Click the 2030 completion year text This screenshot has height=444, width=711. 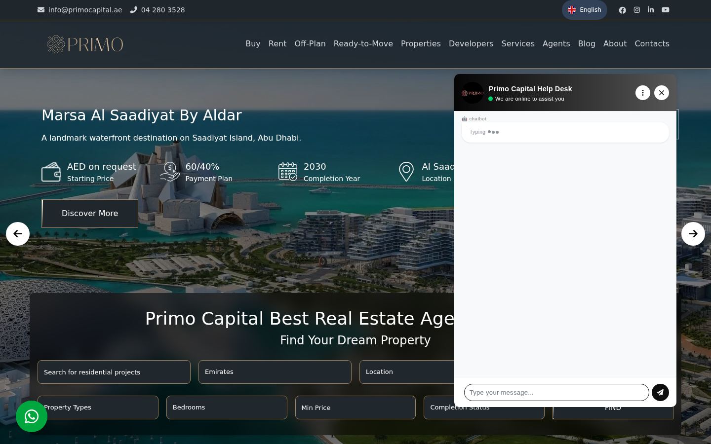point(315,167)
